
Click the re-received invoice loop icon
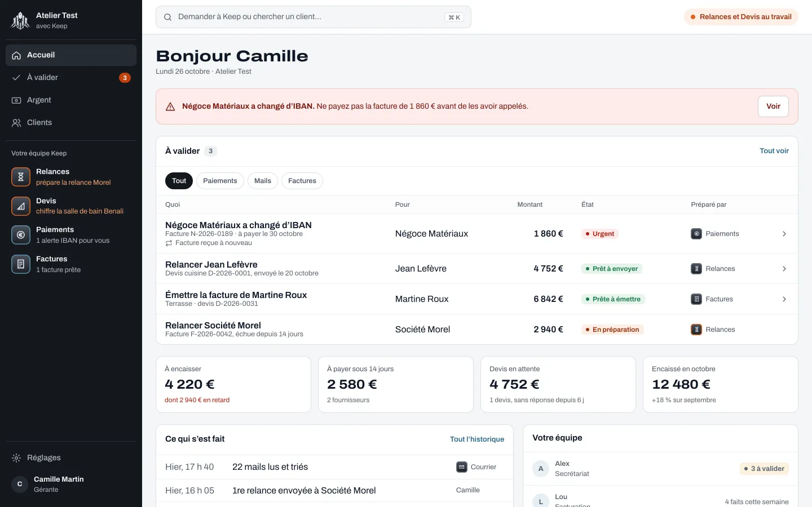[x=169, y=243]
